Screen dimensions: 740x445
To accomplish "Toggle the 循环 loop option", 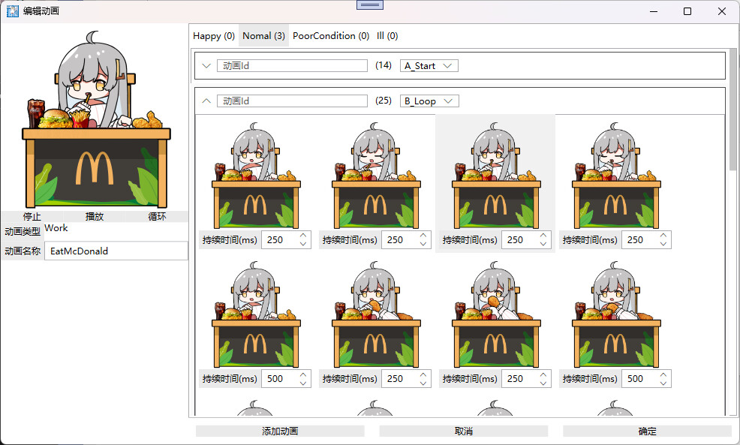I will [157, 217].
